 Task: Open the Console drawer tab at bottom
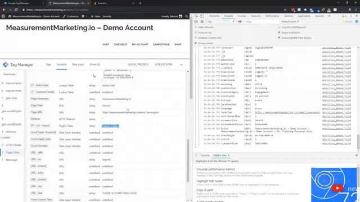pyautogui.click(x=205, y=155)
